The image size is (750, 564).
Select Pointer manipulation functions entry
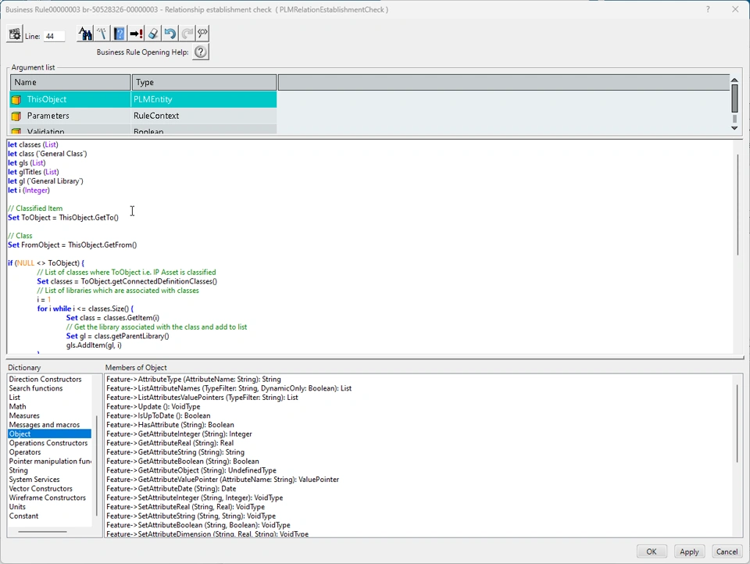pos(50,461)
